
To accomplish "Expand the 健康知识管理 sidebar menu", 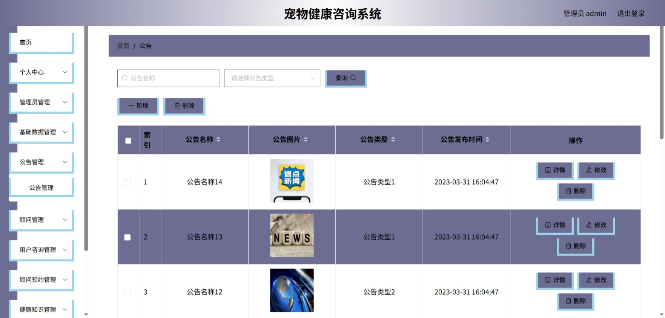I will coord(41,309).
